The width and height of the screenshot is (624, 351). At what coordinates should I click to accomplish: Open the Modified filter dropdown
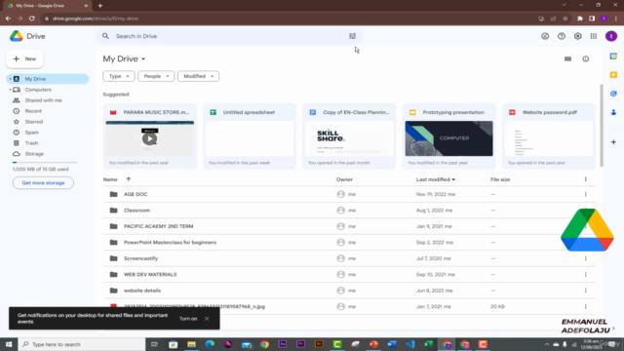pyautogui.click(x=198, y=76)
